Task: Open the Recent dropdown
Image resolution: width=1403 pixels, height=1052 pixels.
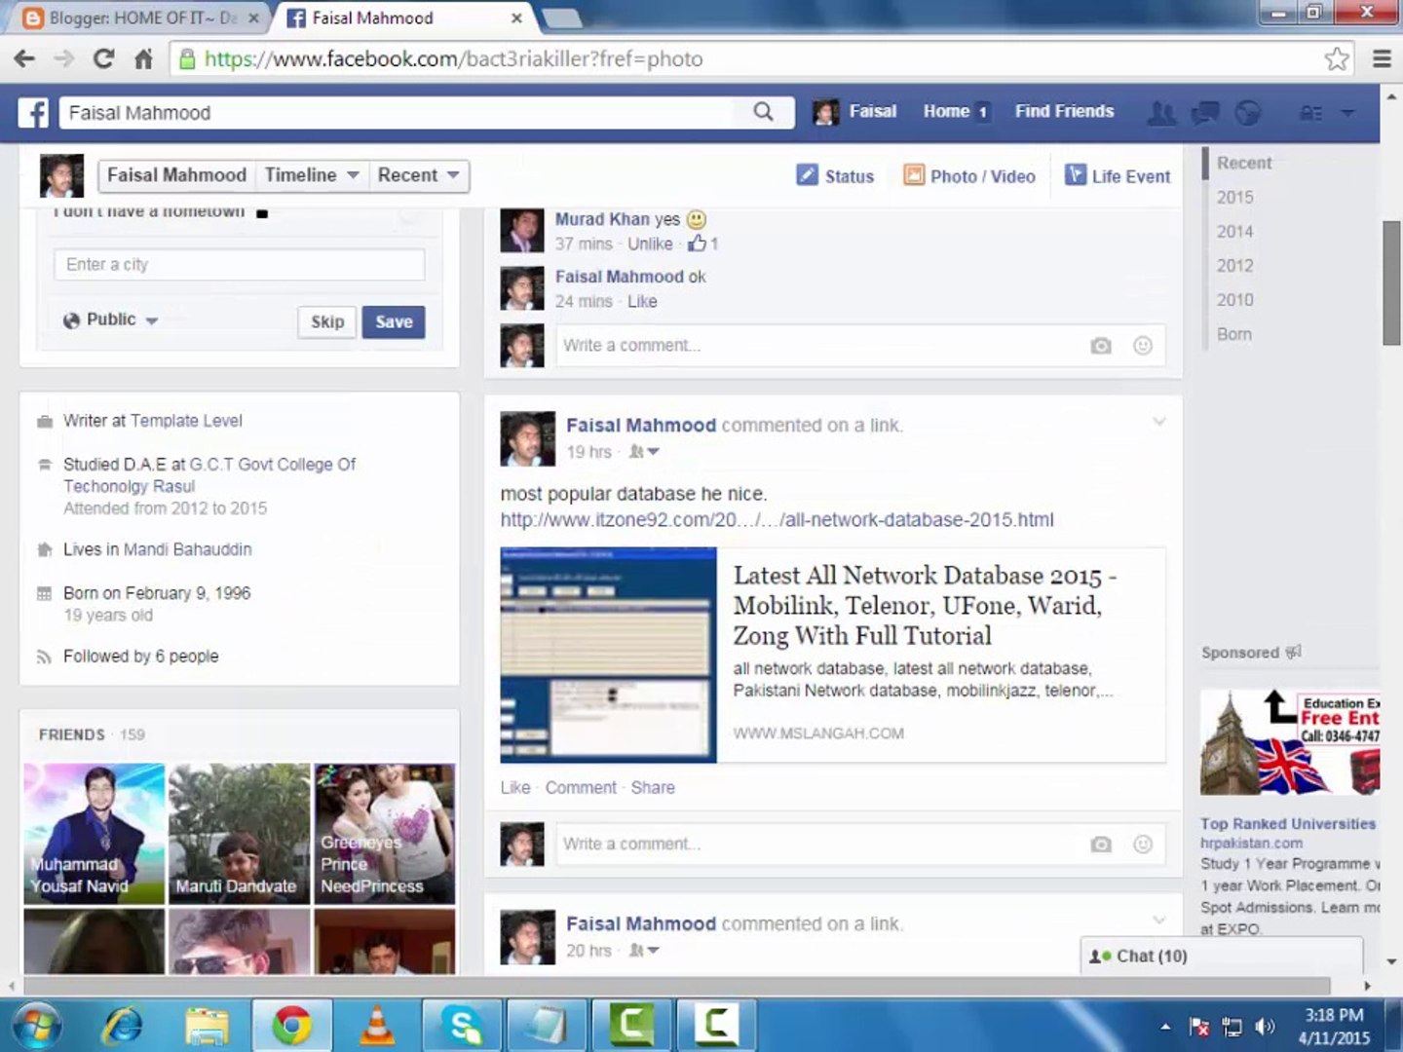Action: [418, 175]
